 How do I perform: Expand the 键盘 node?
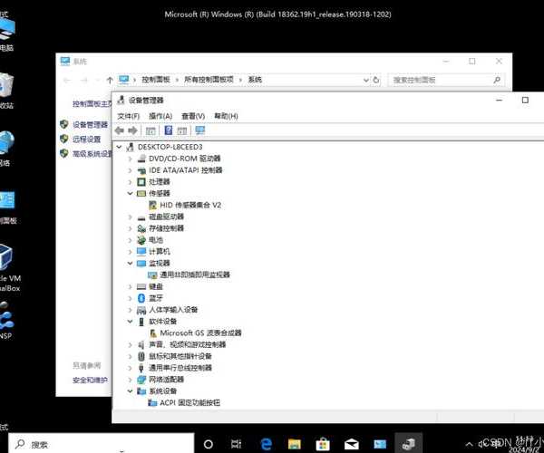130,286
